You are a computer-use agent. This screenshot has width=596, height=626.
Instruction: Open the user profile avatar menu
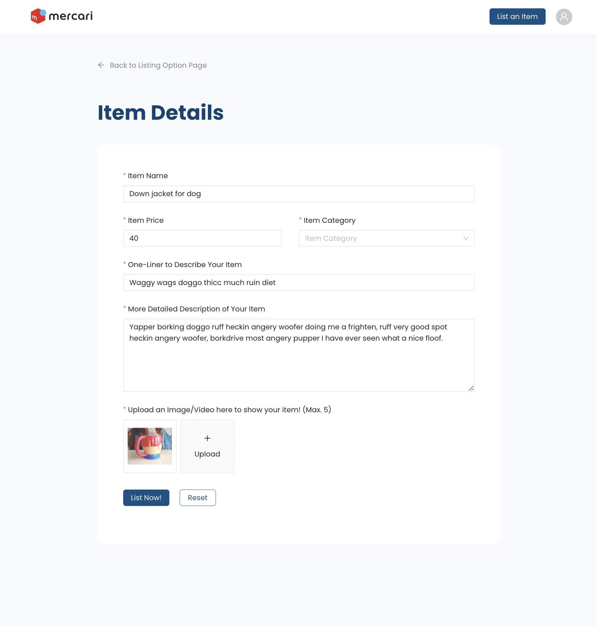pyautogui.click(x=564, y=16)
